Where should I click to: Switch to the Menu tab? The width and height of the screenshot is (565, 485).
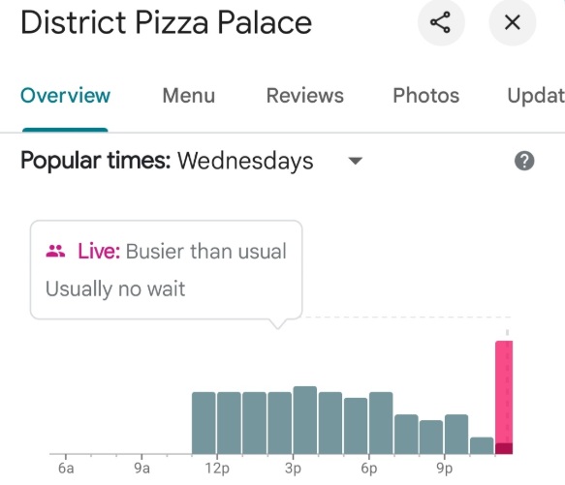point(188,96)
